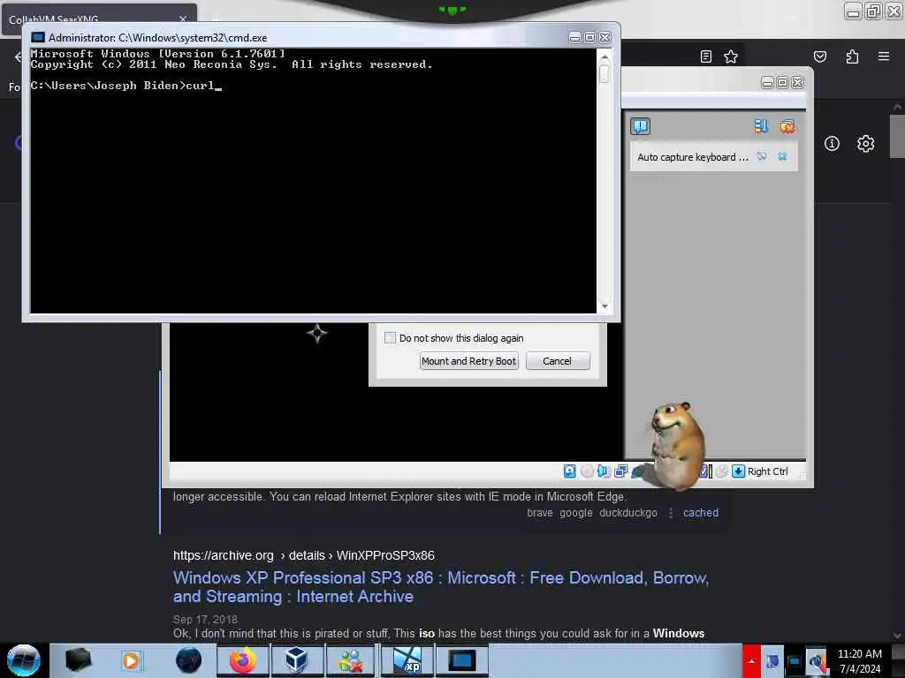Image resolution: width=905 pixels, height=678 pixels.
Task: Open media player taskbar icon
Action: [131, 660]
